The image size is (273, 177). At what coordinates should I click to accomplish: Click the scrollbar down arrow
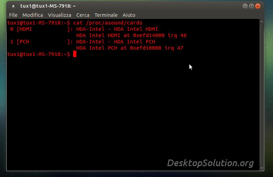pos(261,168)
